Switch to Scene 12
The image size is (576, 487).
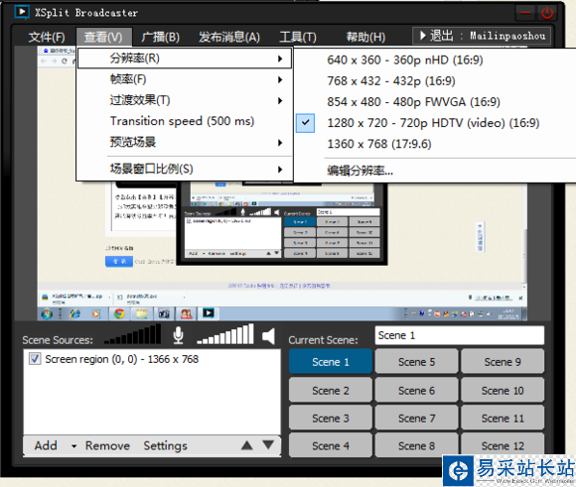[503, 445]
